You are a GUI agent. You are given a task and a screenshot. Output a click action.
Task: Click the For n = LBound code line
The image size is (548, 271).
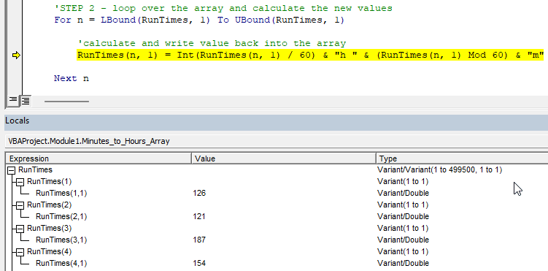(x=199, y=20)
